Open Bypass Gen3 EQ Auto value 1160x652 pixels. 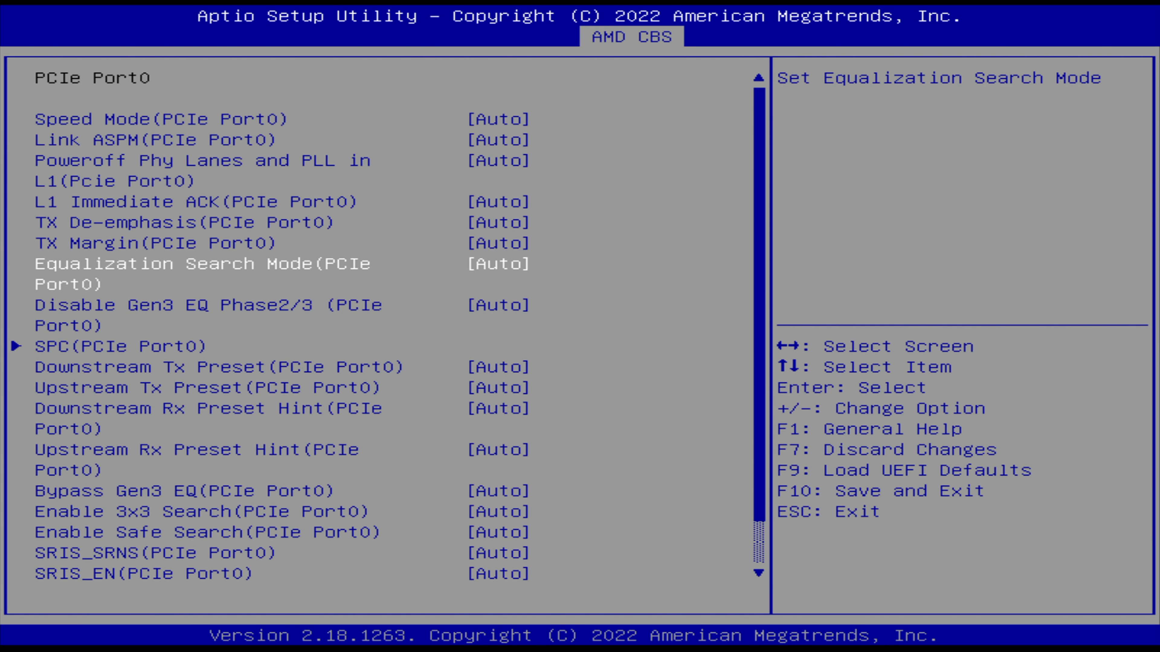[x=498, y=491]
